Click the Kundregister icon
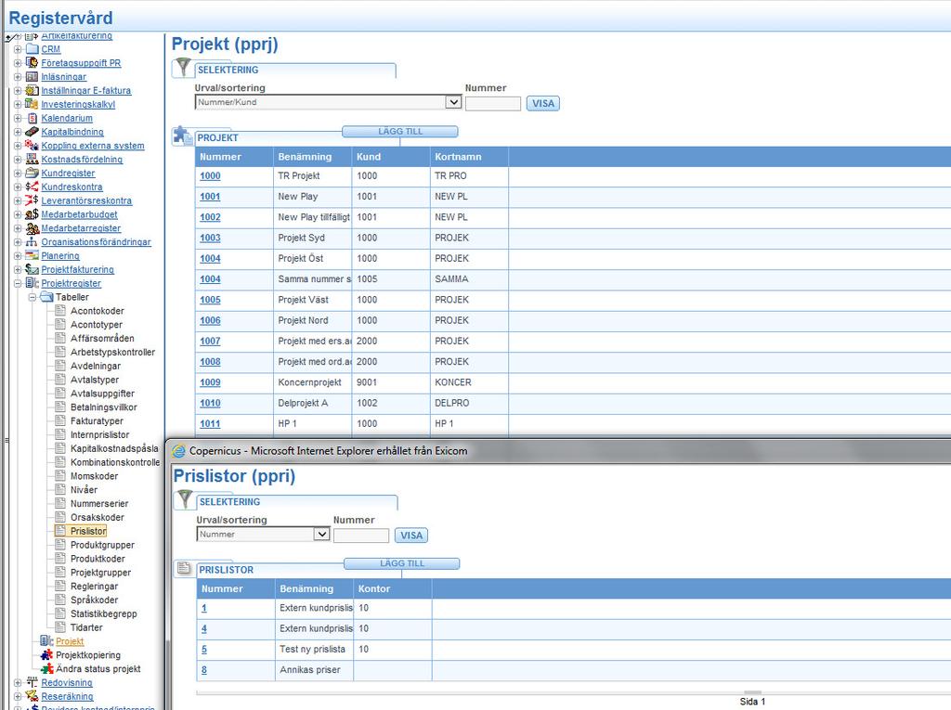Screen dimensions: 951x710 coord(33,173)
